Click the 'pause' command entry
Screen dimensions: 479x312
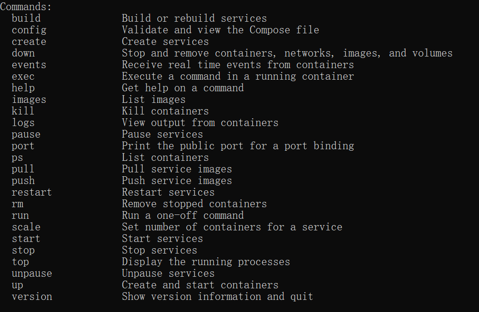[26, 135]
